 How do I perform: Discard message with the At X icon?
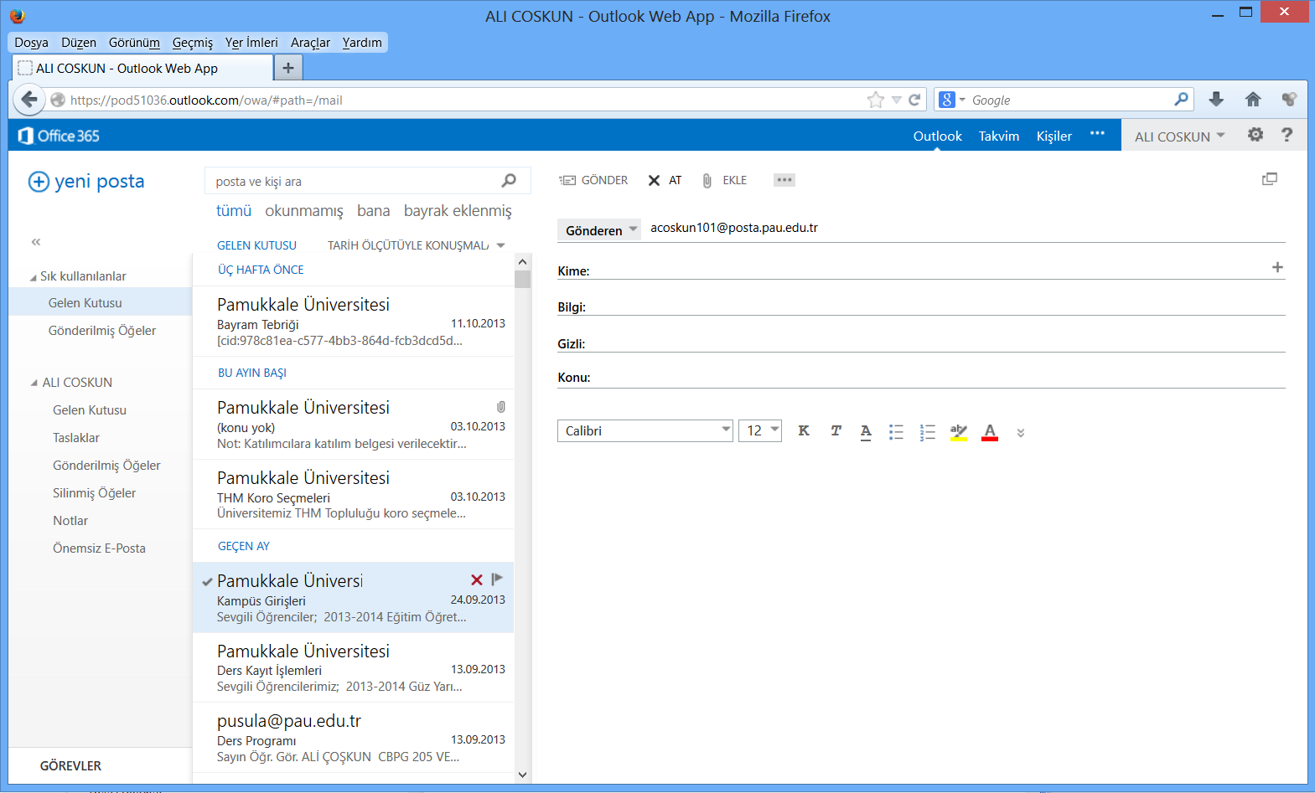pos(654,180)
